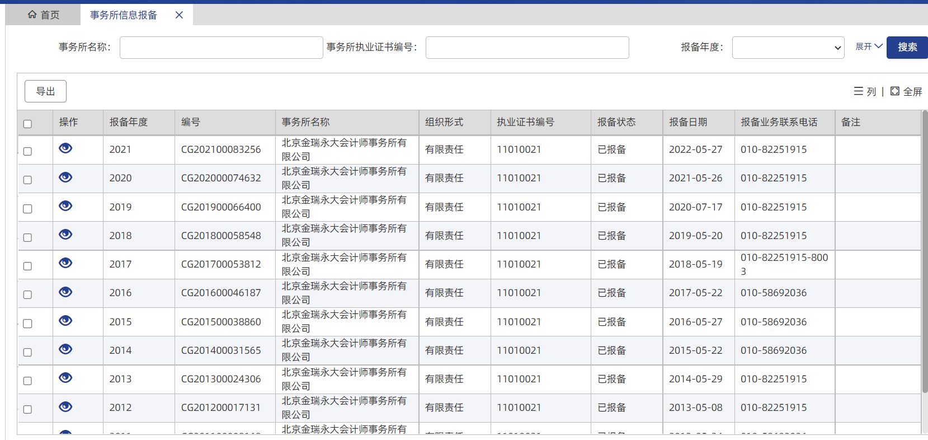This screenshot has width=928, height=440.
Task: Switch to the 事务所信息报备 tab
Action: [x=124, y=15]
